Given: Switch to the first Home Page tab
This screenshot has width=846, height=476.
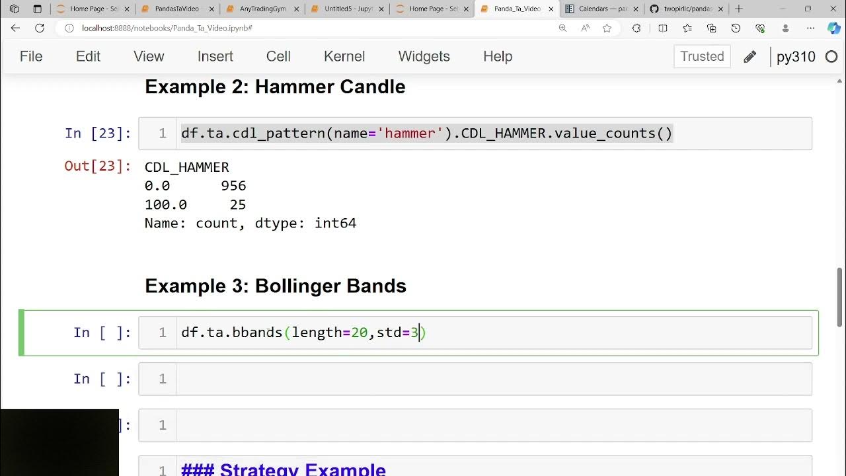Looking at the screenshot, I should [93, 9].
